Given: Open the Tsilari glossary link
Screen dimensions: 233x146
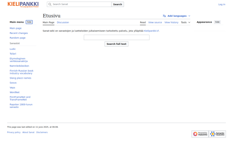Looking at the screenshot, I should click(x=13, y=54).
